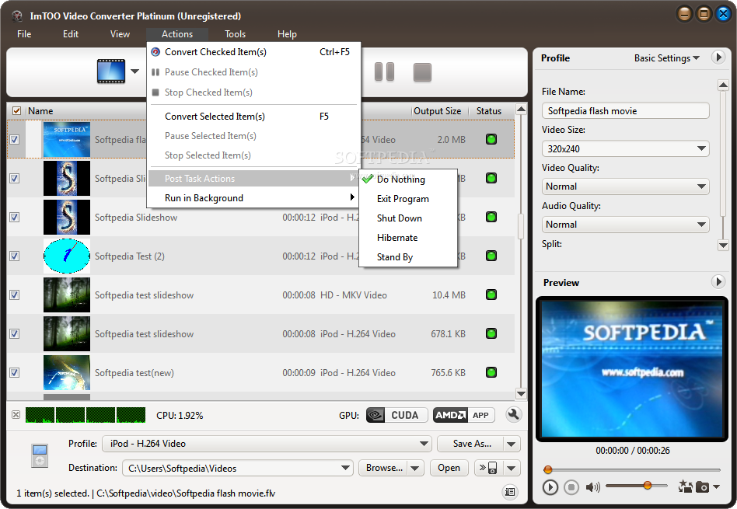Screen dimensions: 737x509
Task: Toggle the check-all checkbox in Name header
Action: (x=16, y=111)
